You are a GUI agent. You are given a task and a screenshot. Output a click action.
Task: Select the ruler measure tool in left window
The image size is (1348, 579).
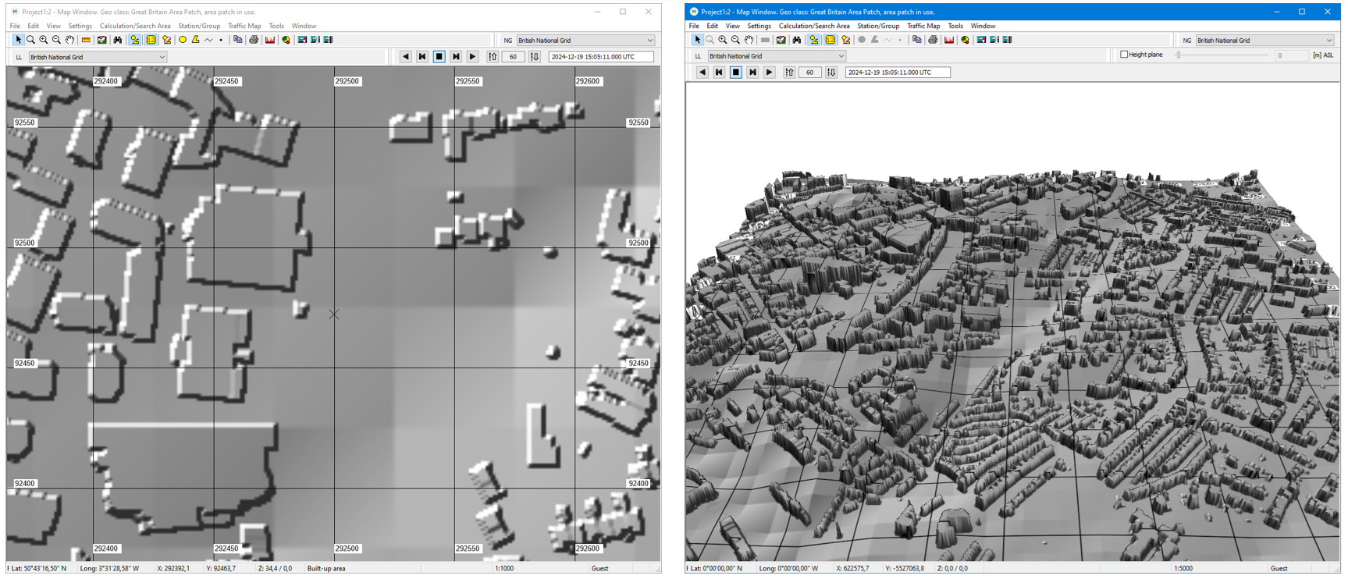tap(86, 40)
